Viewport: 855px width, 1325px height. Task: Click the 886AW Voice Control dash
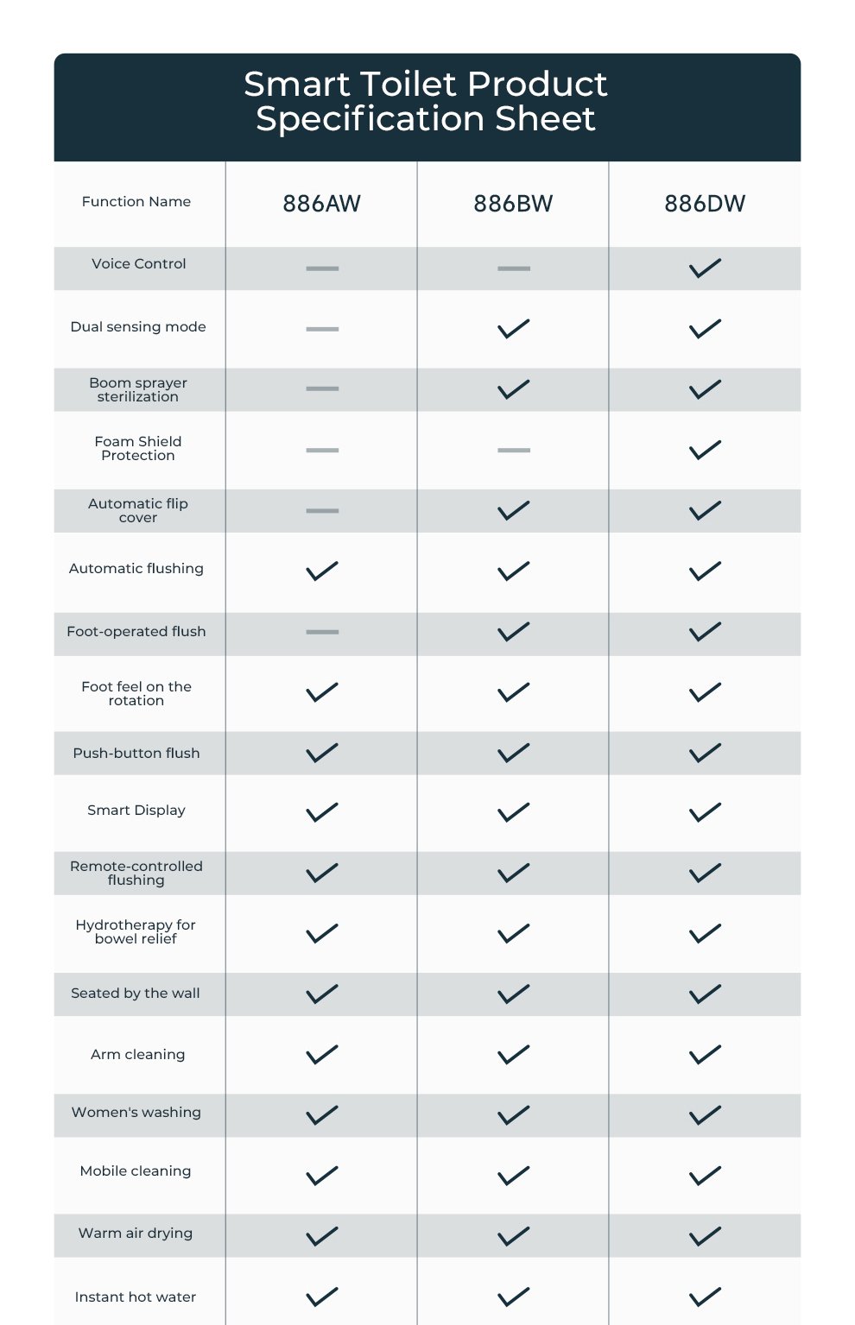pos(322,268)
